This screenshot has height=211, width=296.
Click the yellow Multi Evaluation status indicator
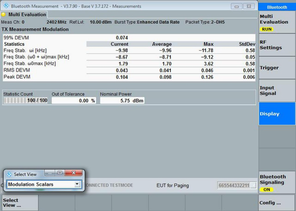(x=3, y=14)
